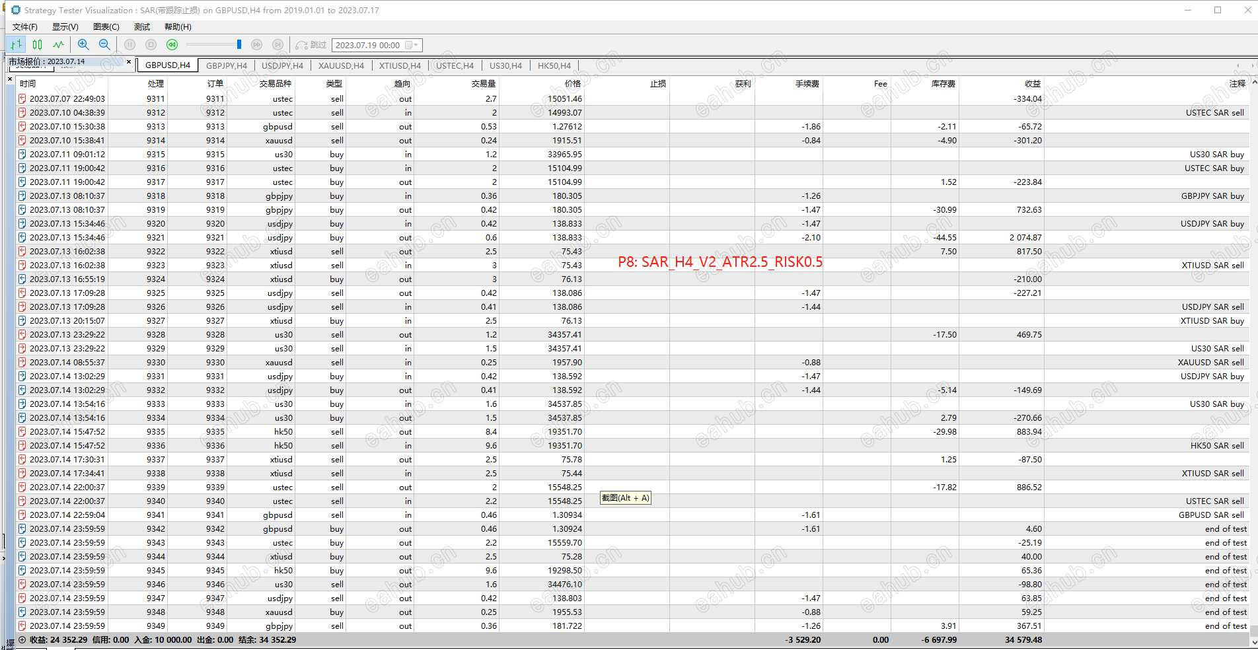Screen dimensions: 1258x650
Task: Open the 帮助(H) menu
Action: pos(178,26)
